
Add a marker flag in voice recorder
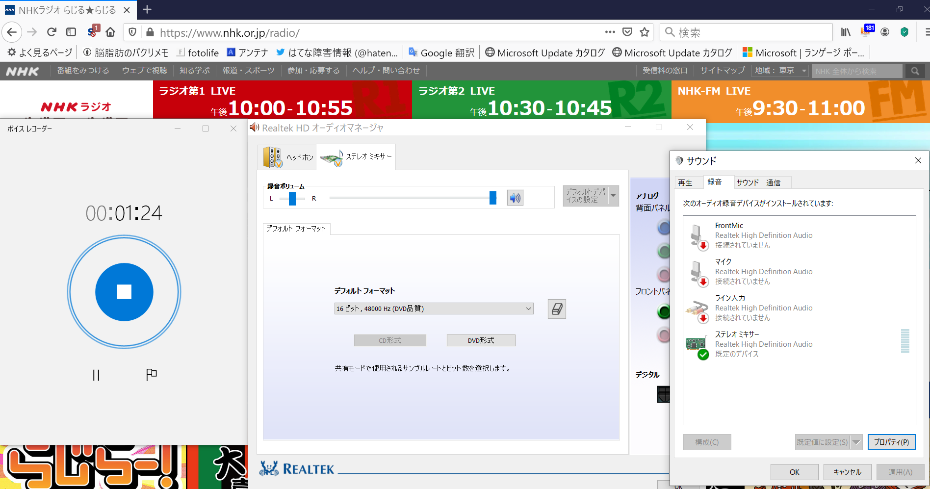tap(152, 375)
